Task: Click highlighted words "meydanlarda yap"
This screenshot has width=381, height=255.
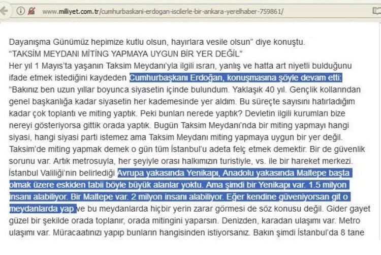Action: coord(43,209)
